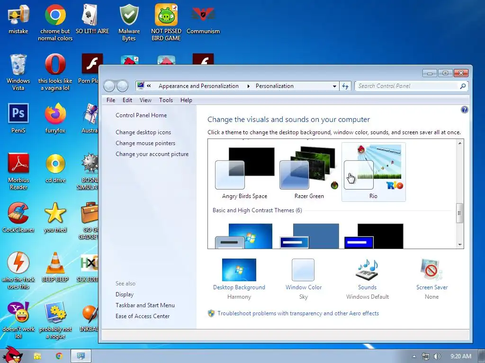
Task: Select the Angry Birds Space theme
Action: tap(245, 172)
